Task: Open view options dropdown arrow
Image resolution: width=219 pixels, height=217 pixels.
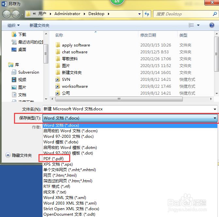Action: [198, 25]
